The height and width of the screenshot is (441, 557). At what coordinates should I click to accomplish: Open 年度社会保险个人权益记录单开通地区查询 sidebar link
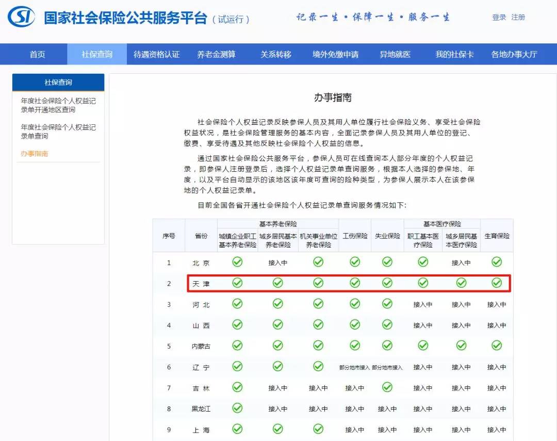tap(58, 105)
